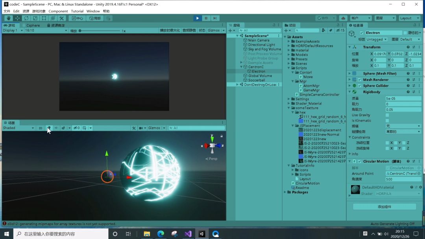Screen dimensions: 425x239
Task: Uncheck the Mesh Renderer enabled checkbox
Action: [359, 80]
